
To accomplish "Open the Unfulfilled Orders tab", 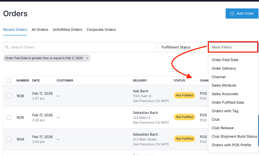I will [x=67, y=29].
